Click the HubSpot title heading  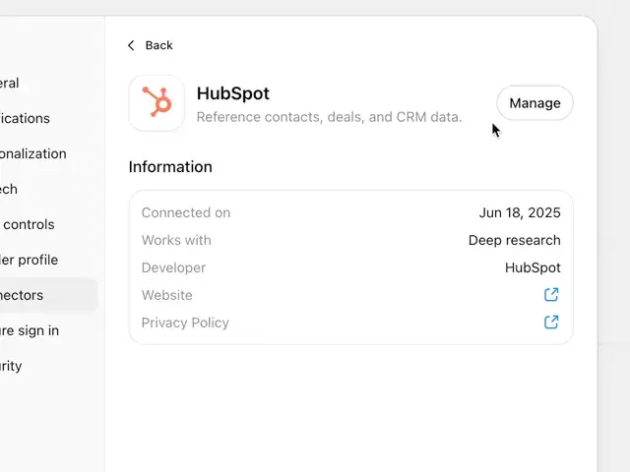[233, 93]
